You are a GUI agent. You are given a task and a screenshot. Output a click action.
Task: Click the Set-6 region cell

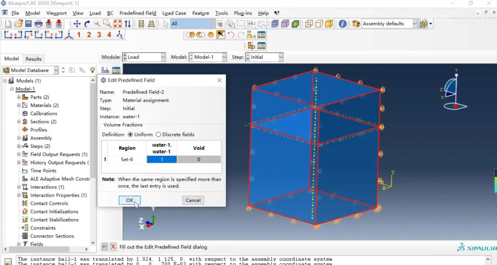coord(127,159)
